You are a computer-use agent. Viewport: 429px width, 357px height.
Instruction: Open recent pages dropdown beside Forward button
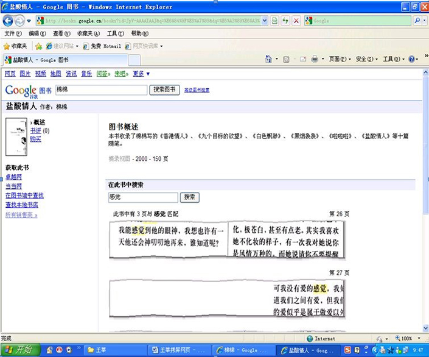click(x=29, y=21)
